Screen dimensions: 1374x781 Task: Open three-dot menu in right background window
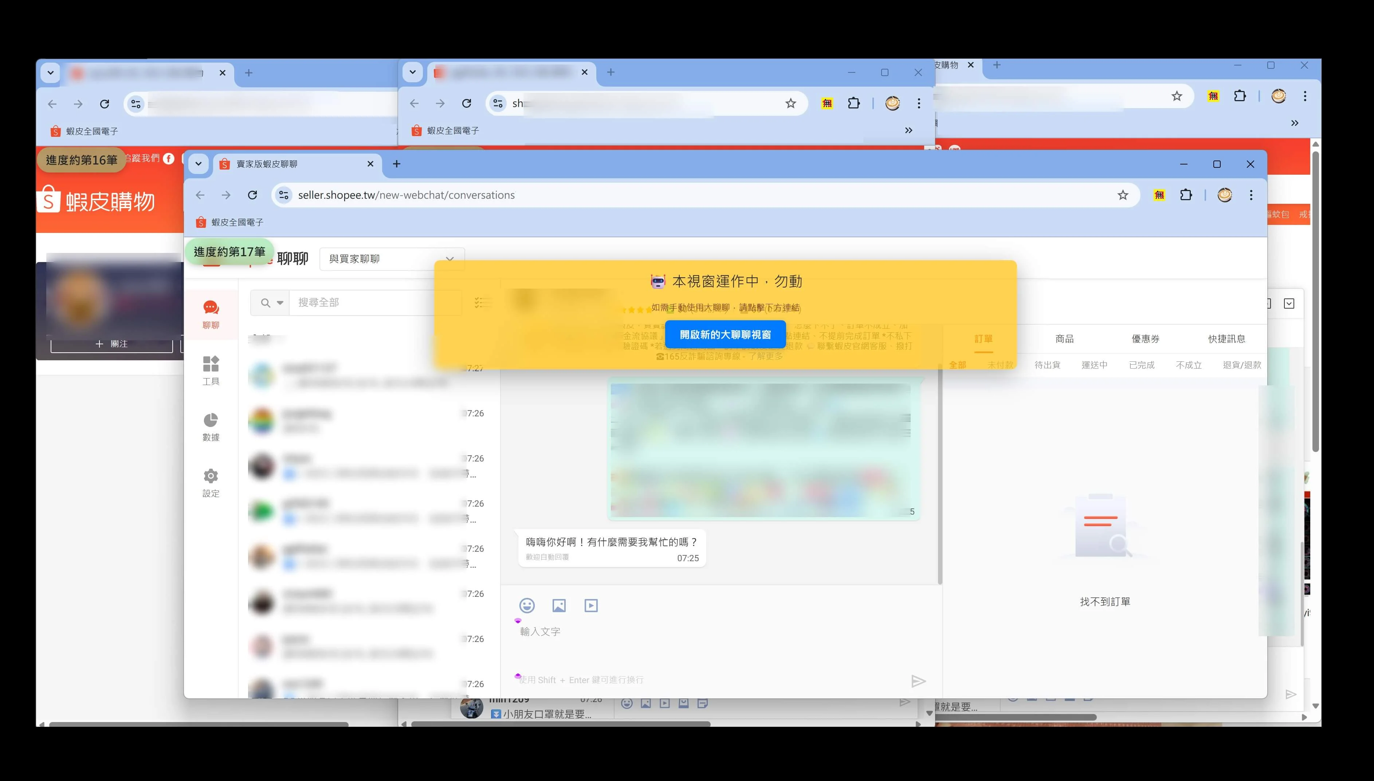1305,96
